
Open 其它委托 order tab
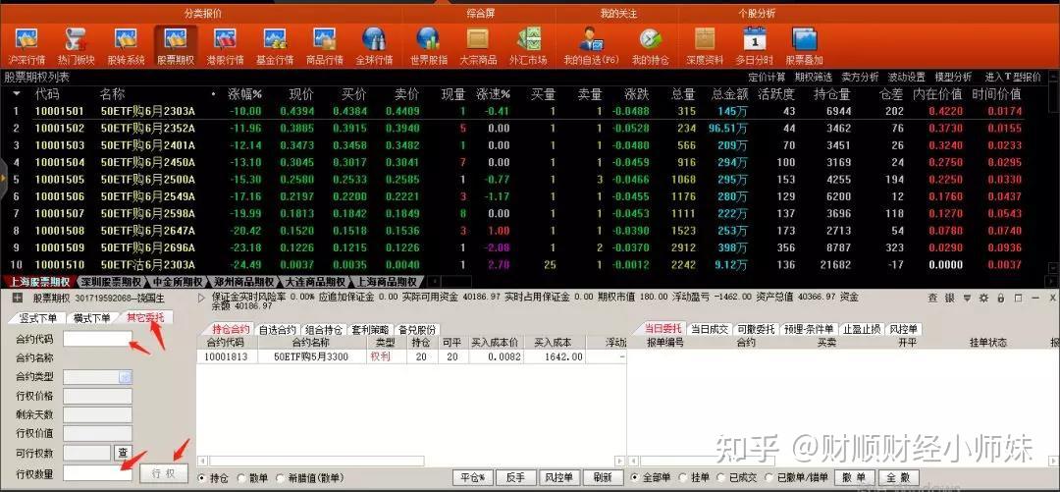[x=144, y=317]
